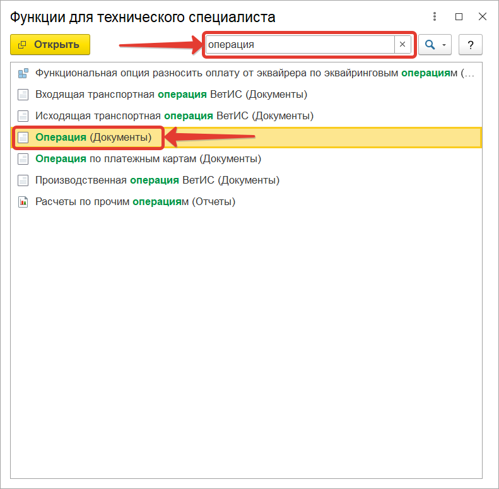Click document icon of Операция (Документы)
This screenshot has height=489, width=499.
point(23,138)
